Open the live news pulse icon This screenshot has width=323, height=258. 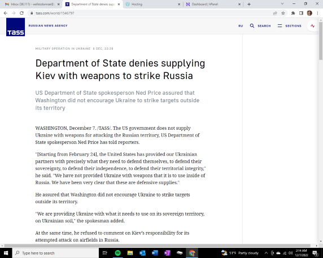[x=312, y=26]
